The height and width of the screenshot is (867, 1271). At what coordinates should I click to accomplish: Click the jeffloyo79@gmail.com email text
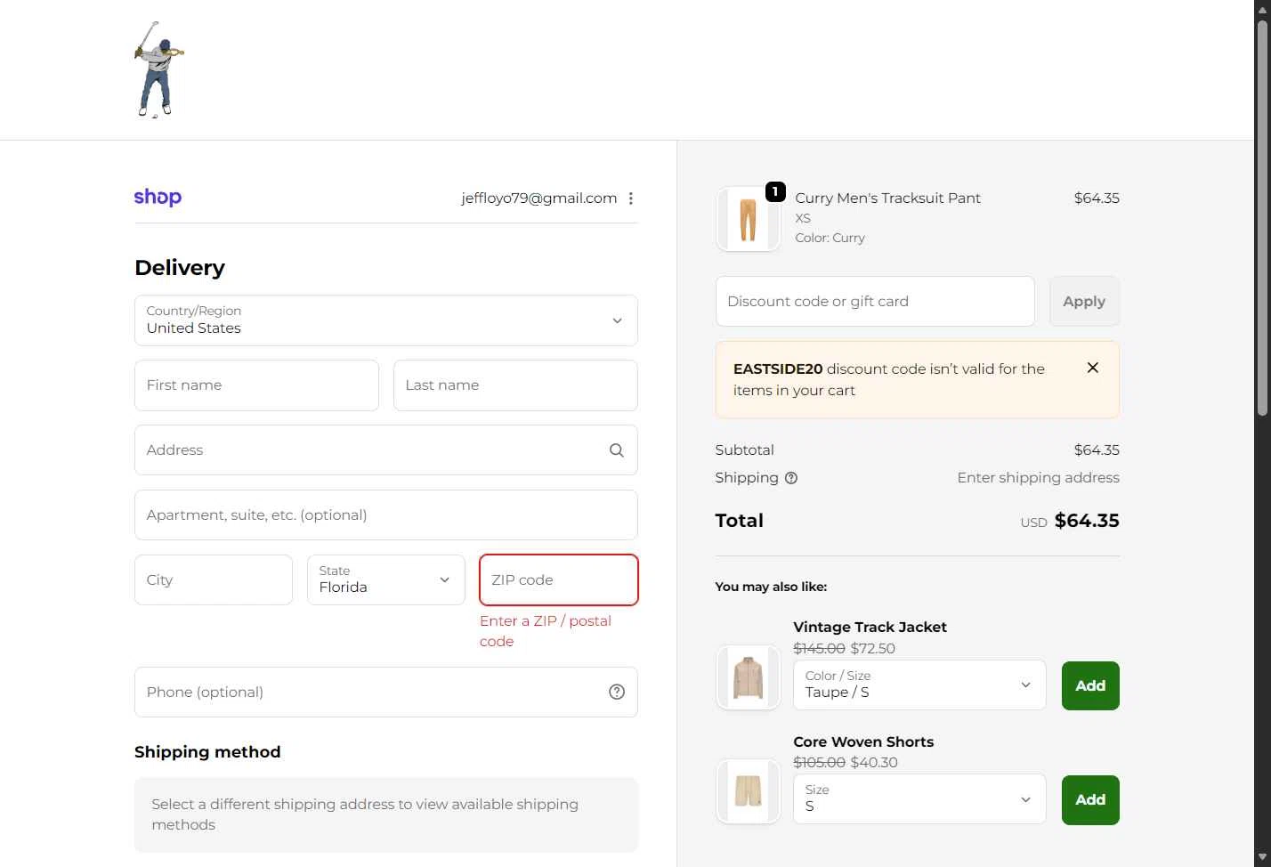click(539, 199)
